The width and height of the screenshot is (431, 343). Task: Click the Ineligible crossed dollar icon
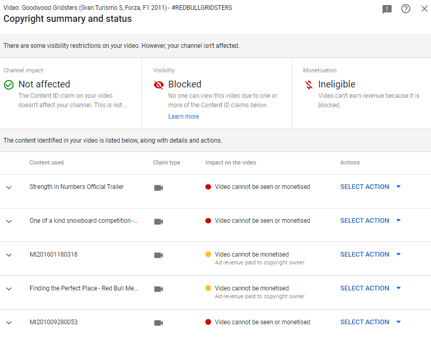309,85
